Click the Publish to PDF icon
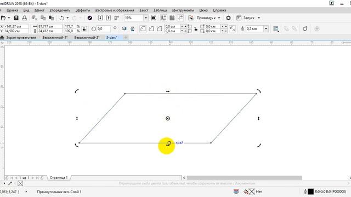This screenshot has height=197, width=351. click(117, 18)
